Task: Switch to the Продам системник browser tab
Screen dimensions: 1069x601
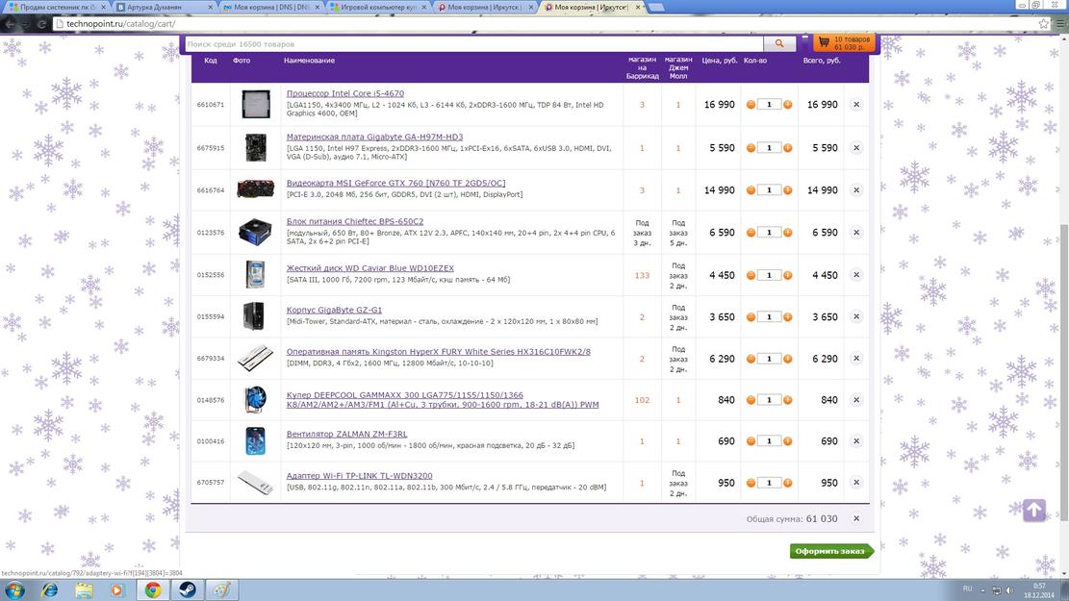Action: [58, 7]
